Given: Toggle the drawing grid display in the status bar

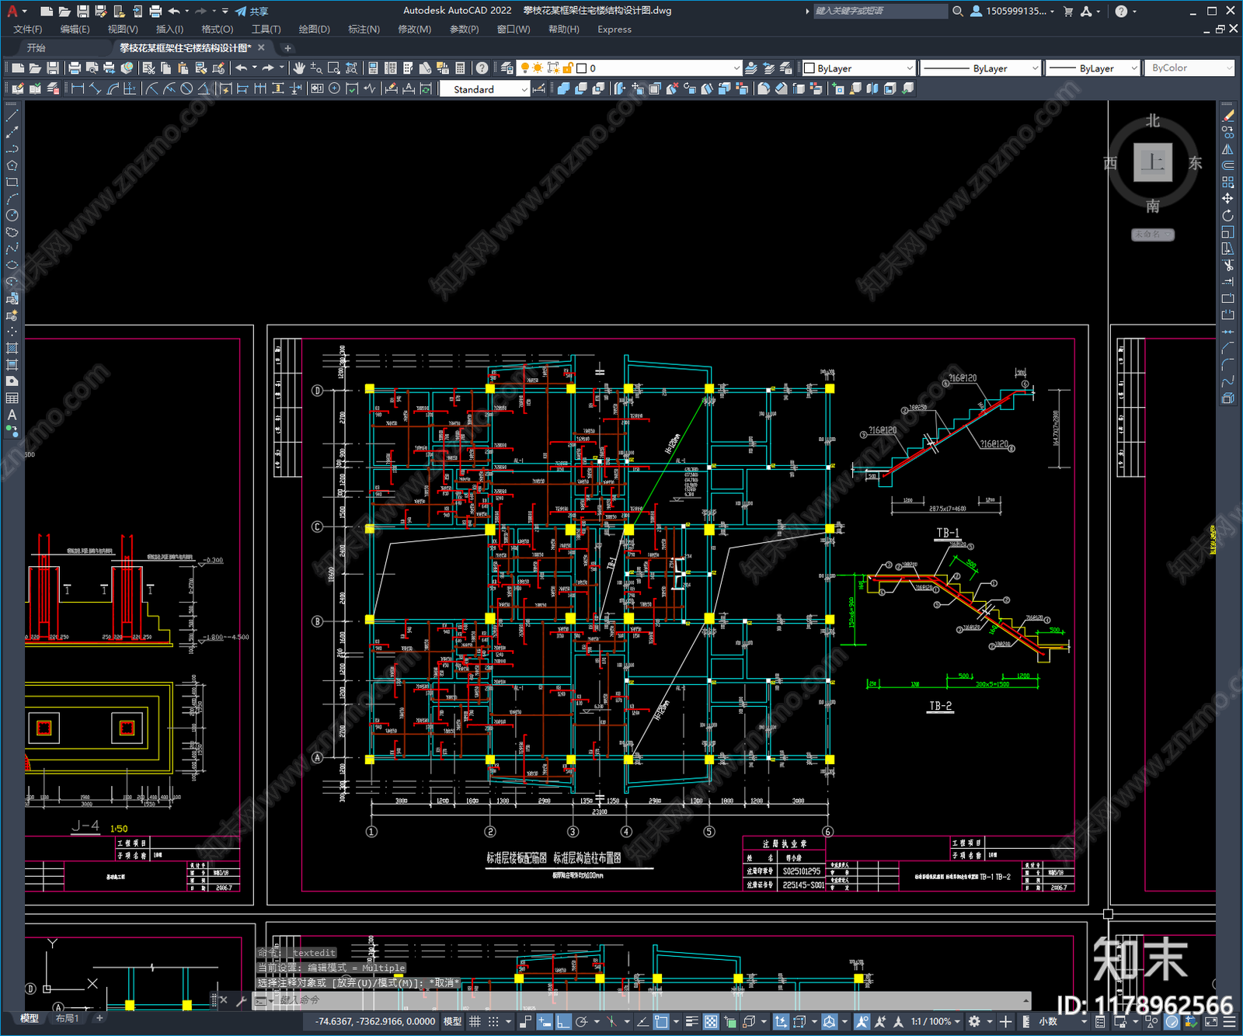Looking at the screenshot, I should [475, 1021].
